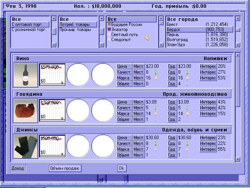
Task: Click the beef product image
Action: 26,110
